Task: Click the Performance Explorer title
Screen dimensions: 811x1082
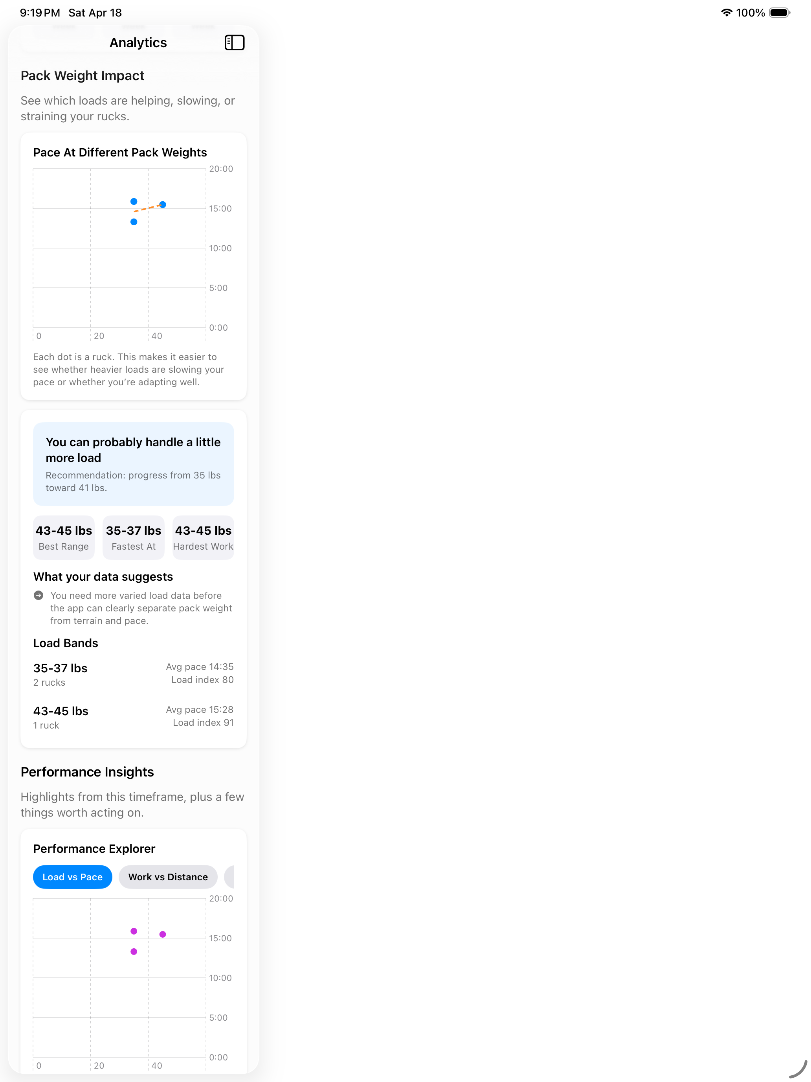Action: click(x=94, y=849)
